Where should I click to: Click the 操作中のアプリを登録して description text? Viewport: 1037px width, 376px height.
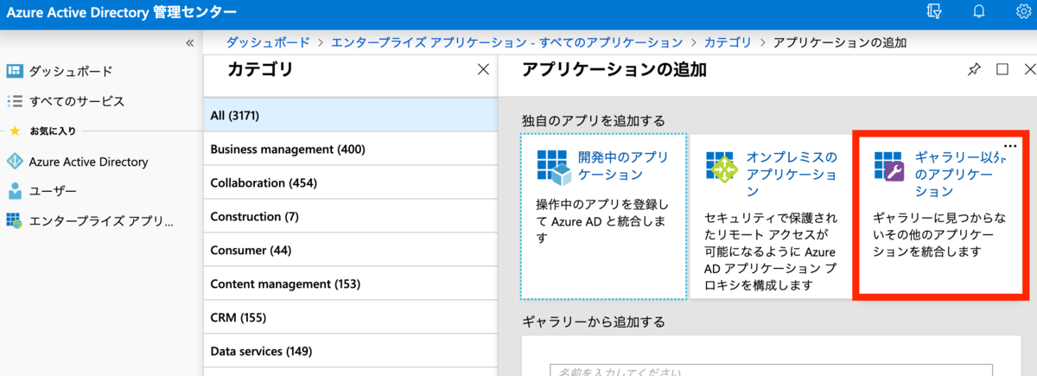click(x=601, y=221)
